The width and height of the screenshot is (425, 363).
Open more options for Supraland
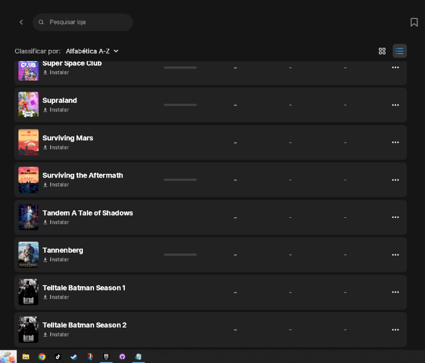[395, 105]
